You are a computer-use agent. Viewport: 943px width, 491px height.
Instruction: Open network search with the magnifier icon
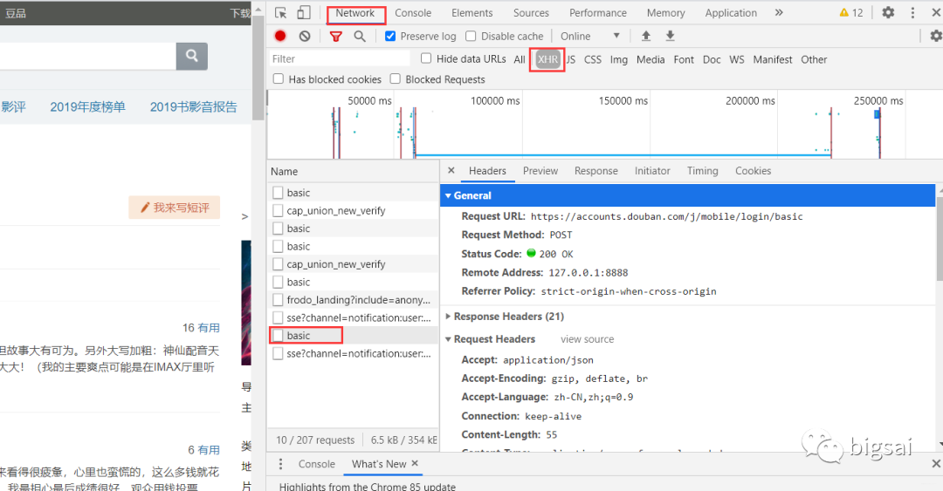pyautogui.click(x=360, y=37)
